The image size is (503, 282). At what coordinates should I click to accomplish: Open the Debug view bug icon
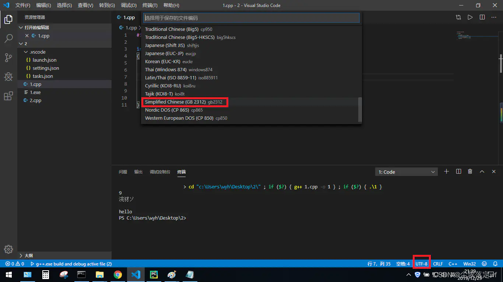[8, 76]
